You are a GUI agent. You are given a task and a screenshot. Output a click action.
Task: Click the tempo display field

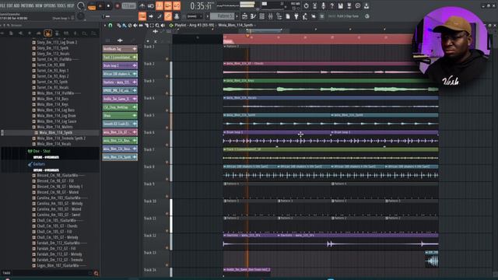(128, 6)
